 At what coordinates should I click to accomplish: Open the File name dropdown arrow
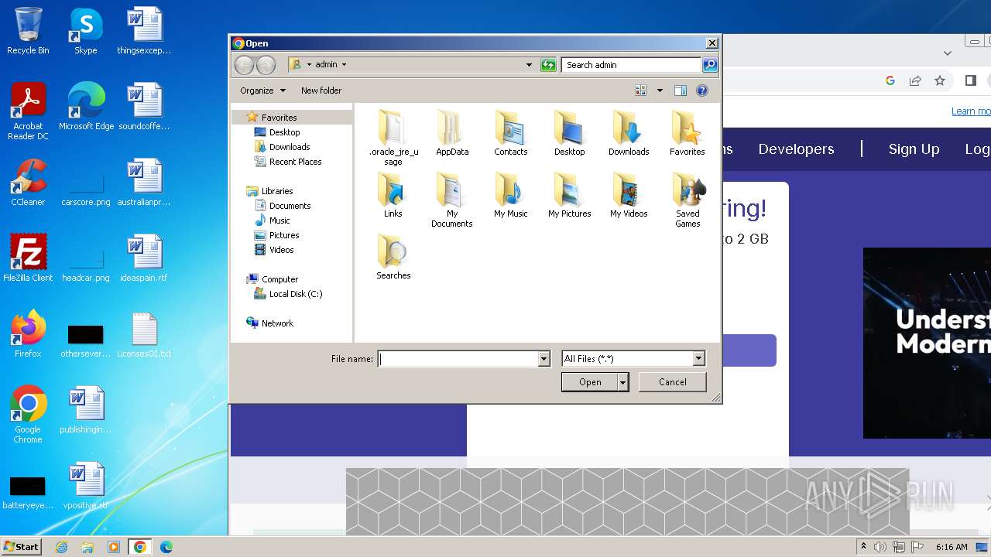(544, 359)
